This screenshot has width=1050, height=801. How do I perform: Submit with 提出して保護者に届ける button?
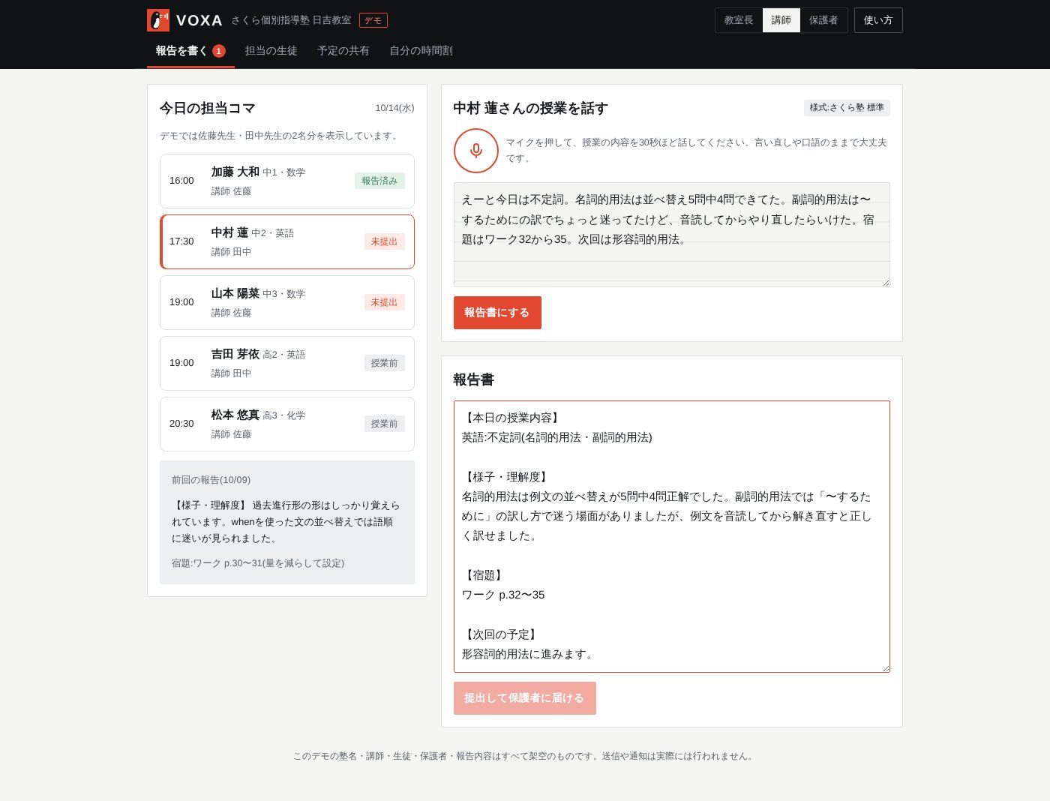(525, 698)
